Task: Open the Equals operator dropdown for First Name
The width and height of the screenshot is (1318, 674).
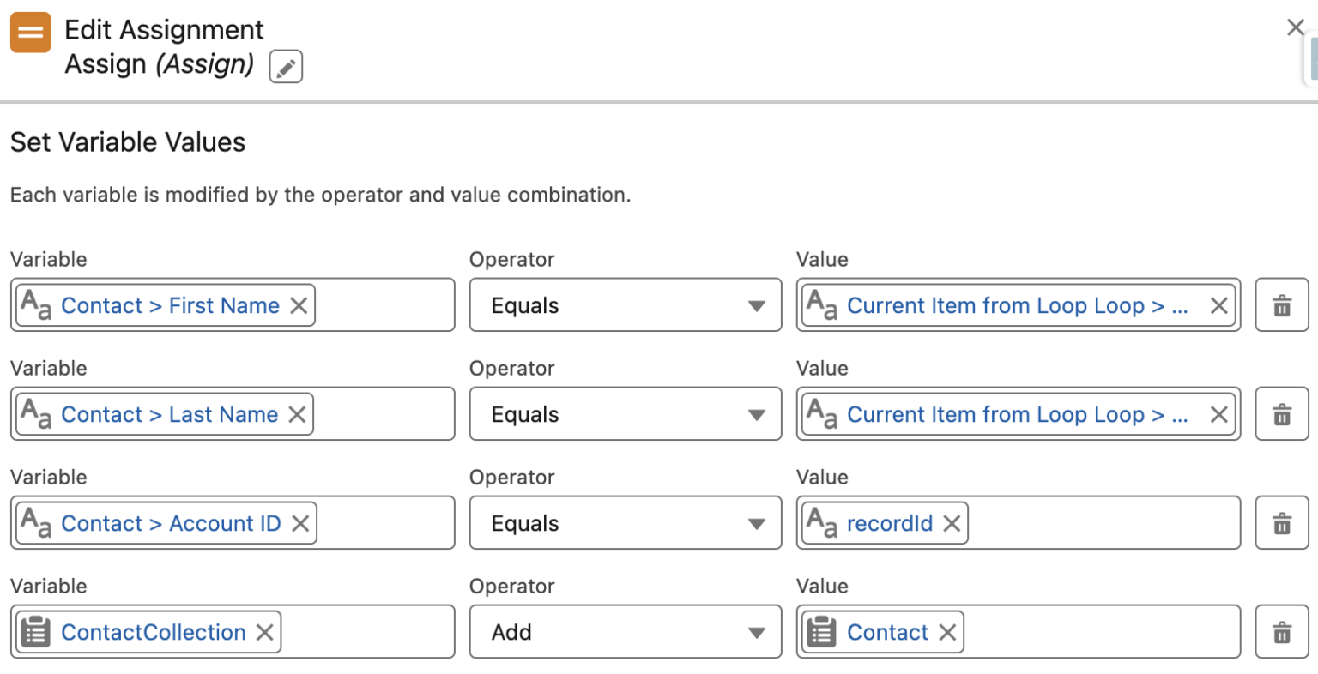Action: [x=625, y=304]
